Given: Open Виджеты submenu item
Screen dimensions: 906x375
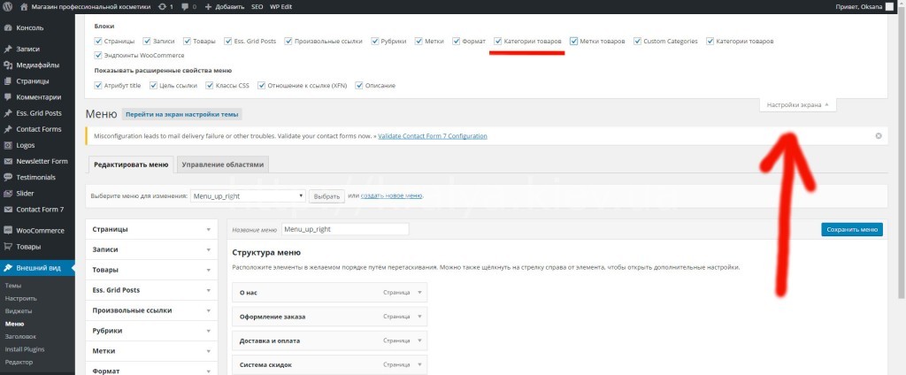Looking at the screenshot, I should (x=19, y=310).
